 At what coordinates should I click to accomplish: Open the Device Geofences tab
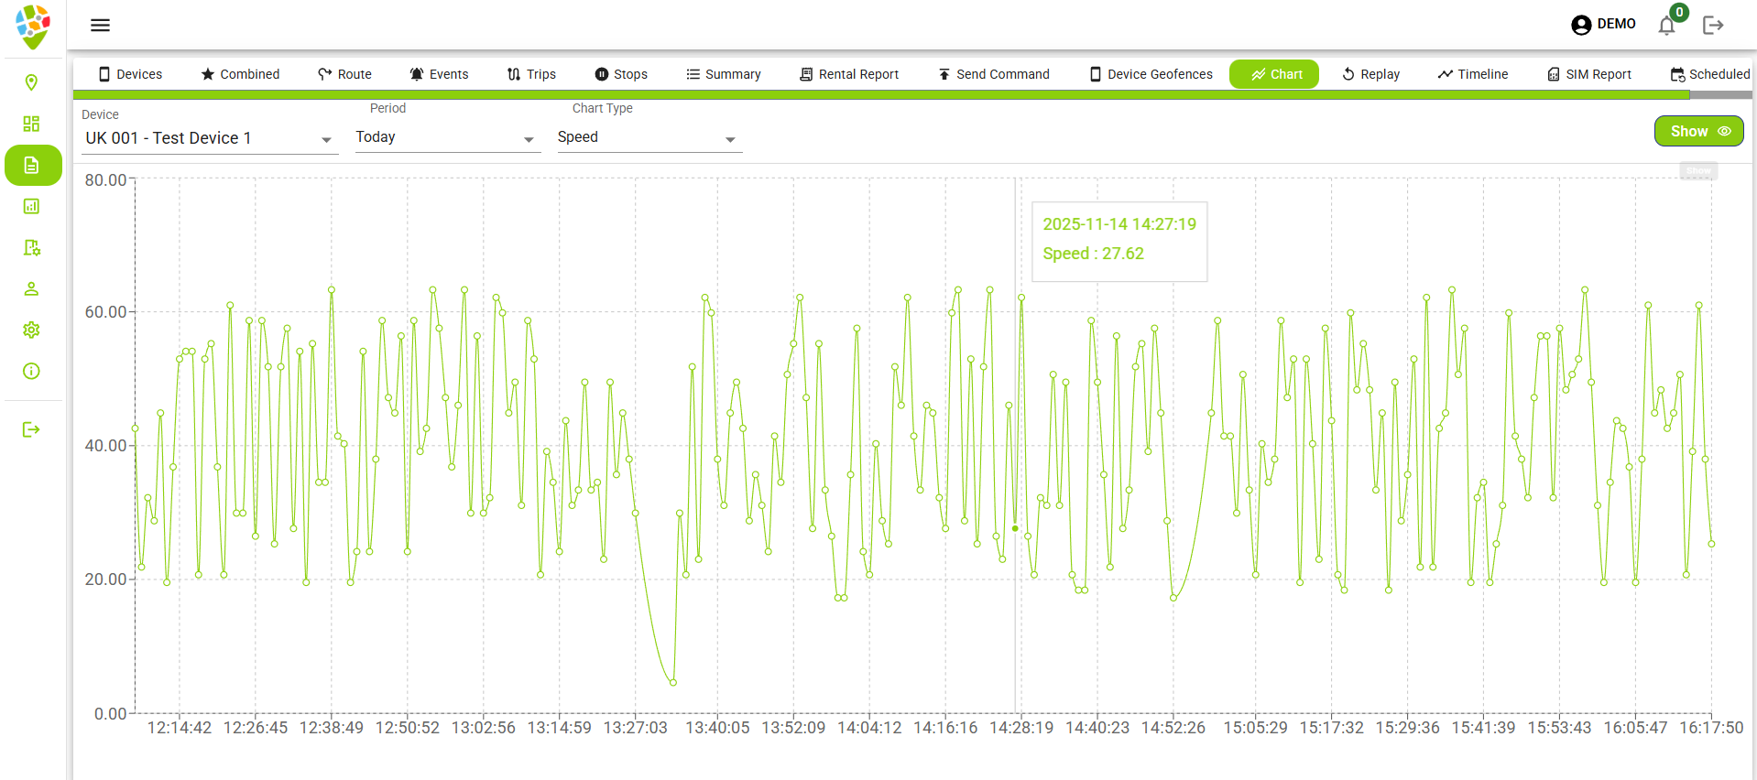coord(1151,74)
